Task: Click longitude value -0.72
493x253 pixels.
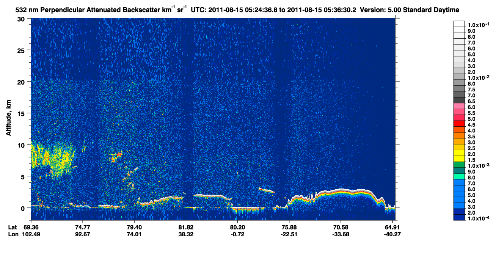Action: tap(237, 234)
